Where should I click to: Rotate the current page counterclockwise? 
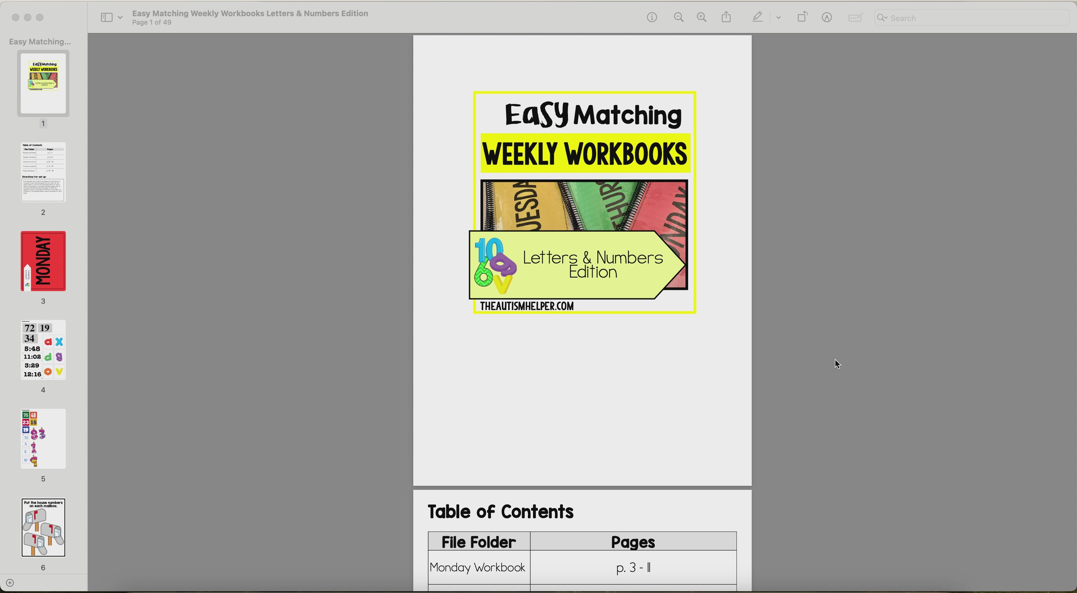[802, 17]
